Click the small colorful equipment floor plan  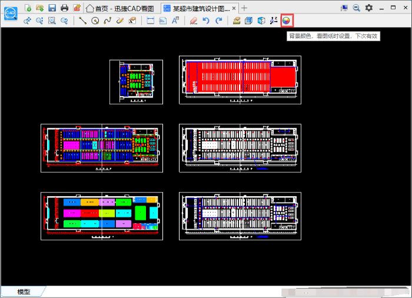pos(136,82)
